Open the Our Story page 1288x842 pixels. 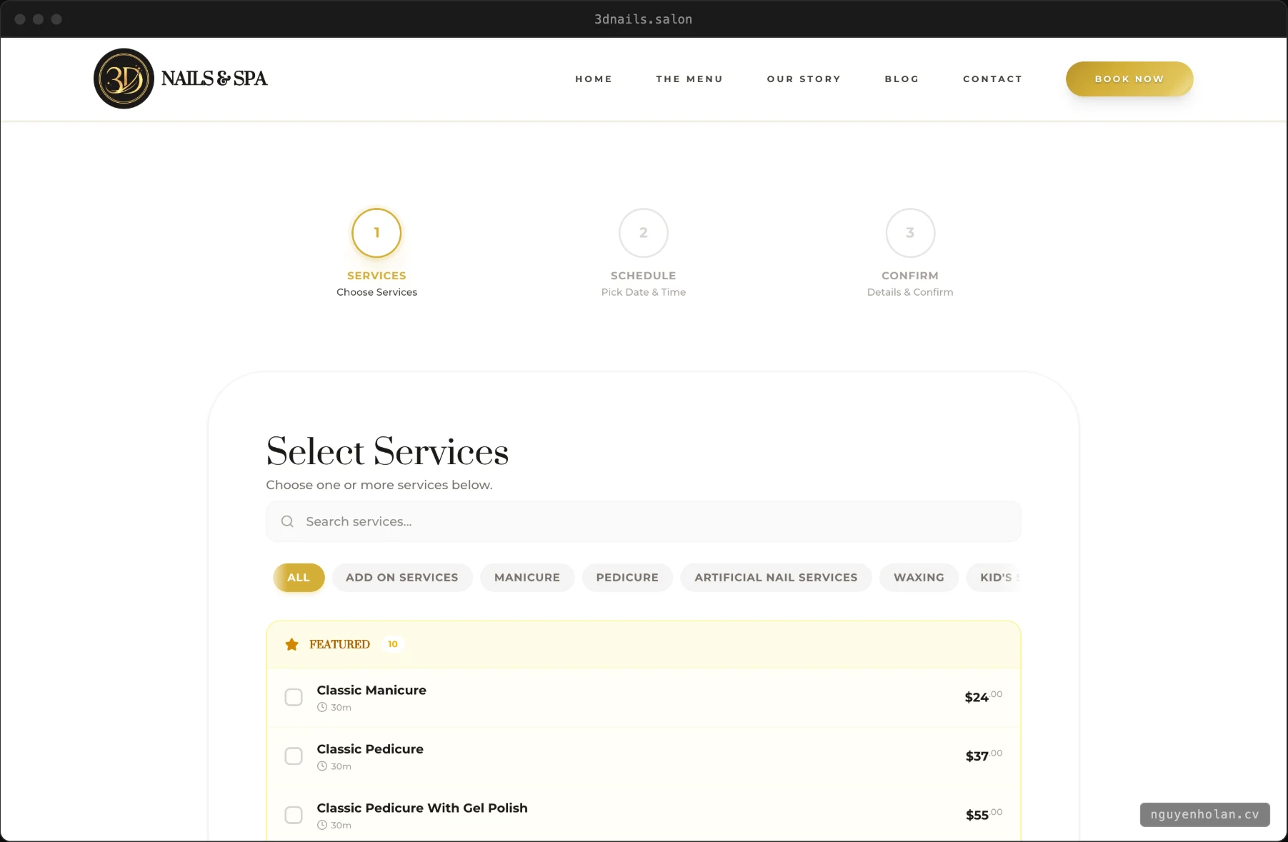[804, 79]
